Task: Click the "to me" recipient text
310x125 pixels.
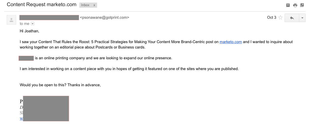Action: (25, 24)
